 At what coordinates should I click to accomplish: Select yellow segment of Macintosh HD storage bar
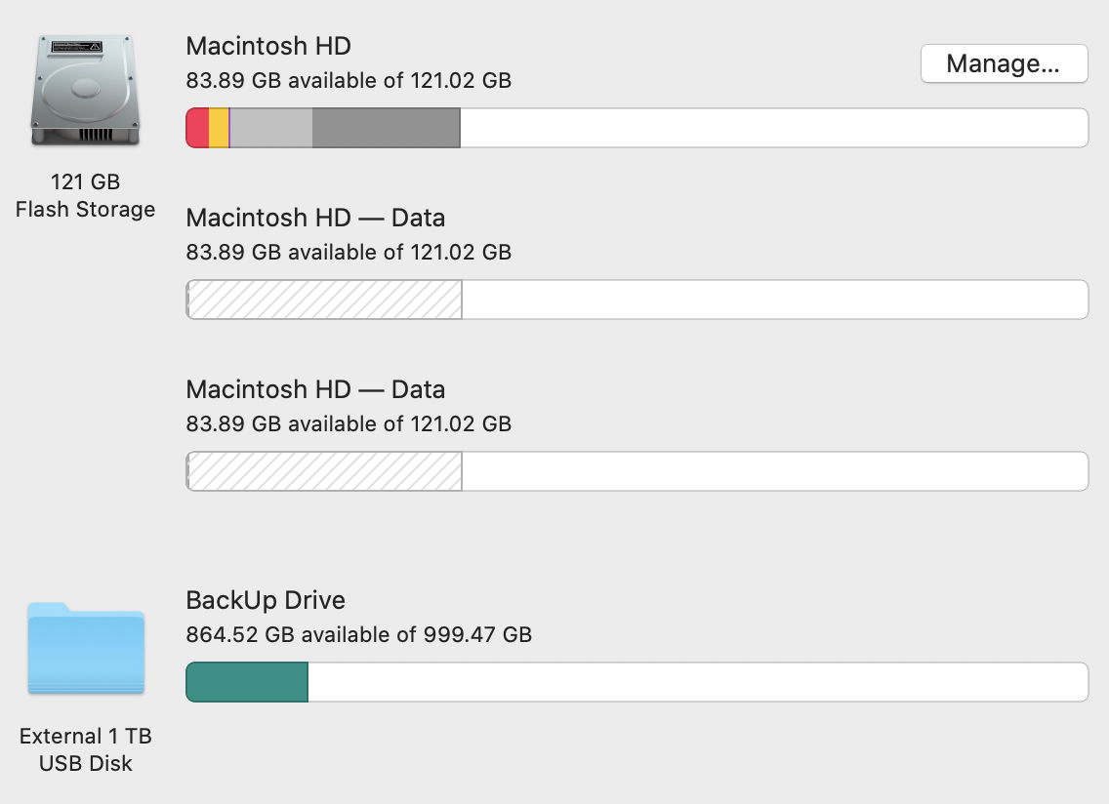(x=219, y=129)
